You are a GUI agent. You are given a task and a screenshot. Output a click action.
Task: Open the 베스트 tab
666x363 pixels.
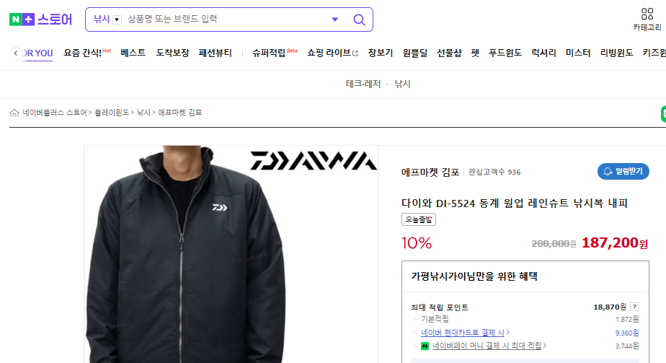pyautogui.click(x=133, y=53)
